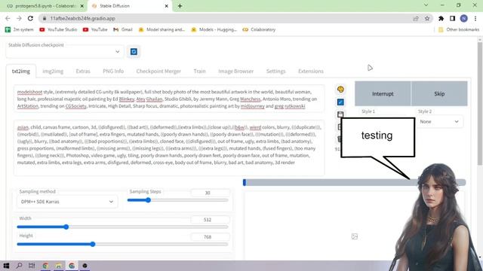
Task: Click negative prompt text area
Action: pyautogui.click(x=169, y=148)
